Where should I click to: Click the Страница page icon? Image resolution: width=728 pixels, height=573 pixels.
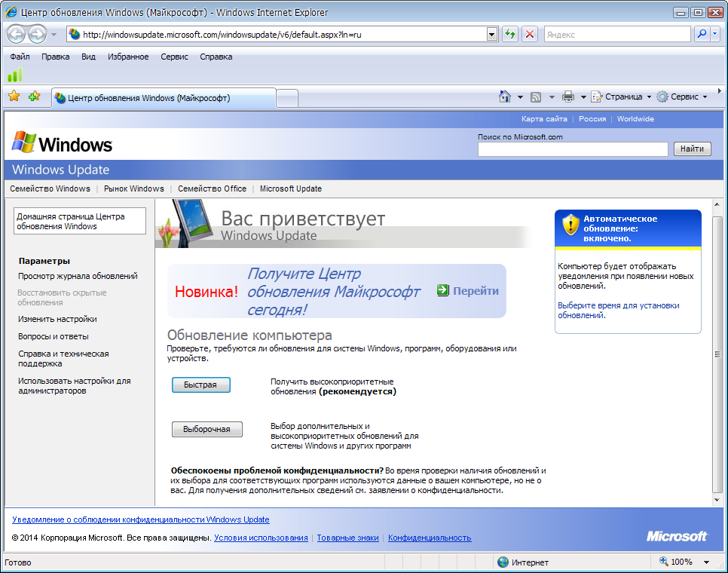coord(596,97)
